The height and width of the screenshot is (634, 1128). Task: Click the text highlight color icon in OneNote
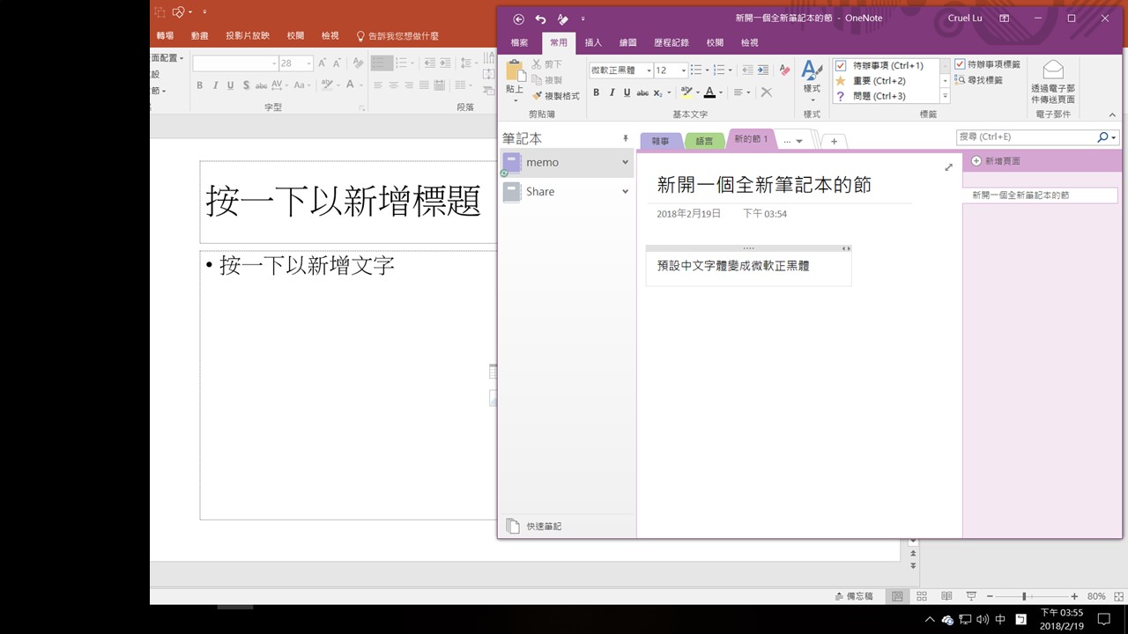coord(687,92)
